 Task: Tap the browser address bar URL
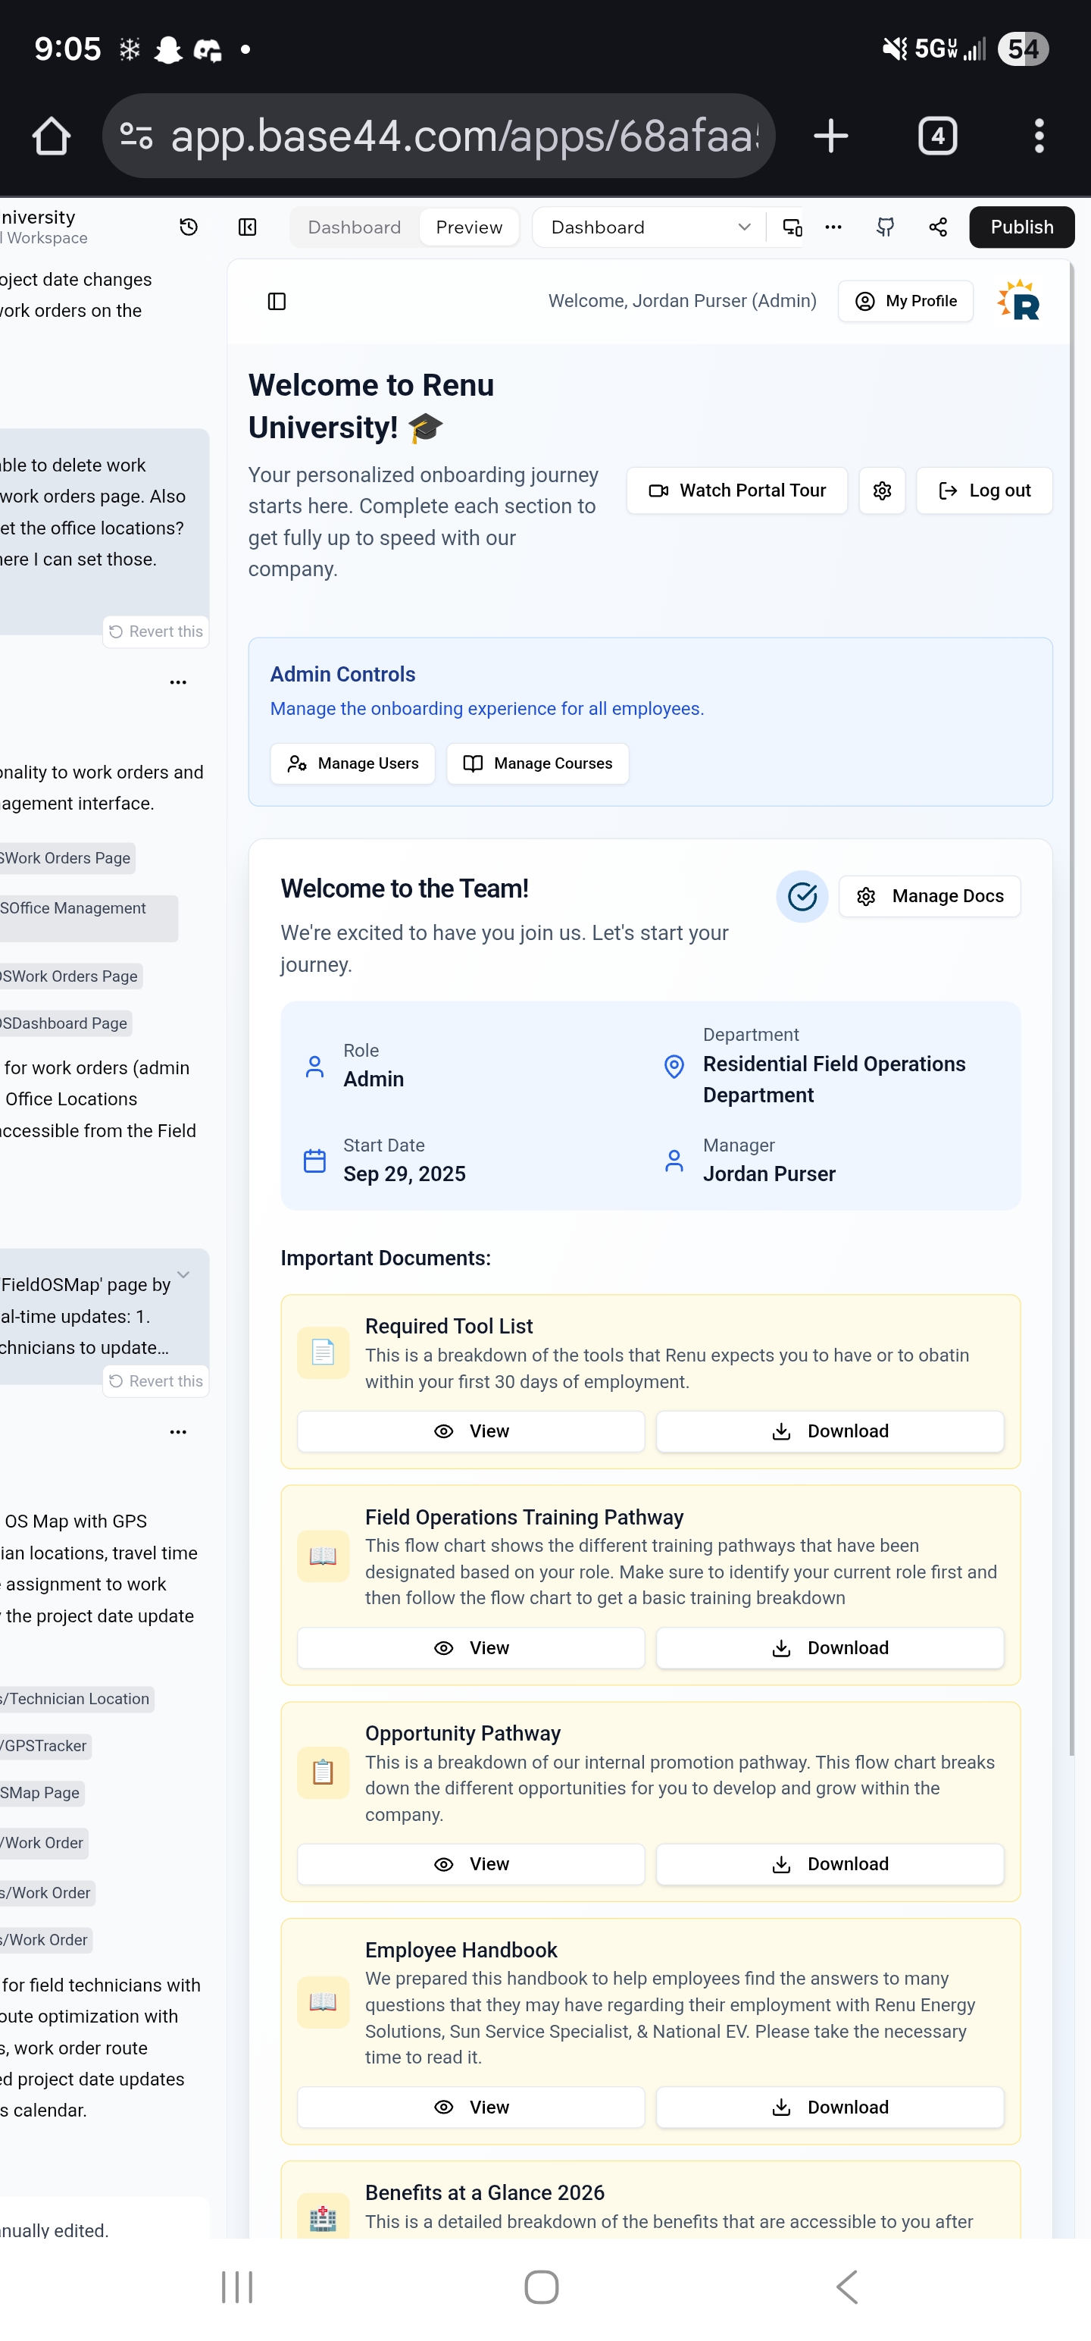[463, 136]
